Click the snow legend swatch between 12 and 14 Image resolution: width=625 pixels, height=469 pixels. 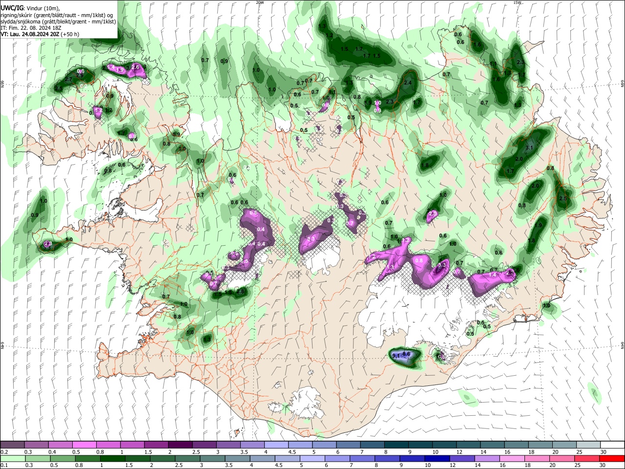click(x=468, y=445)
